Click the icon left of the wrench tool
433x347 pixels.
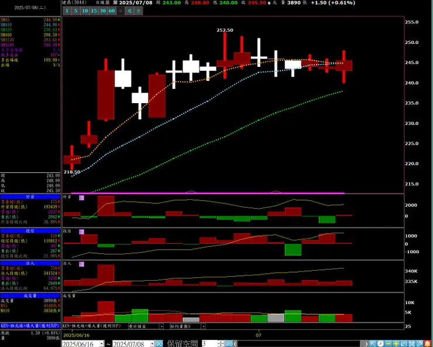(411, 343)
